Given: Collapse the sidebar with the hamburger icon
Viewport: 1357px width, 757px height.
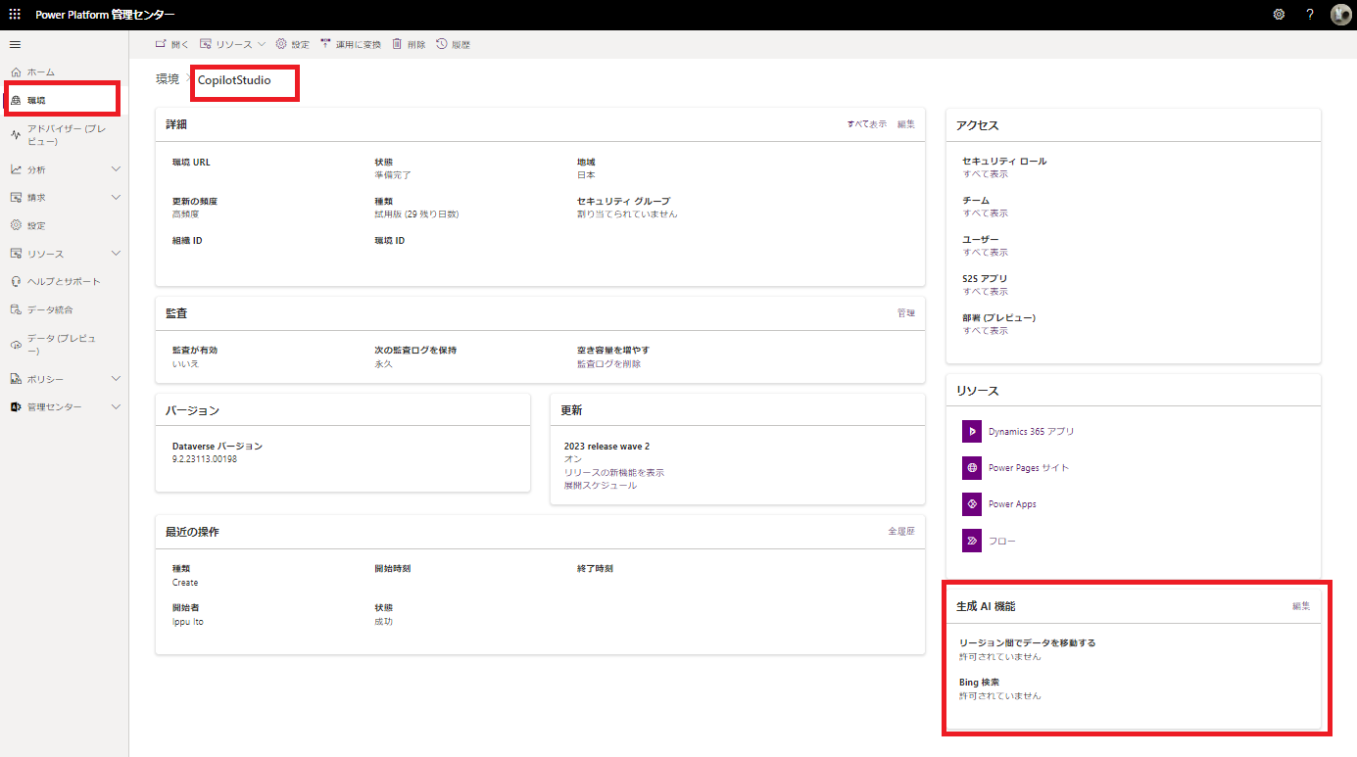Looking at the screenshot, I should [15, 44].
